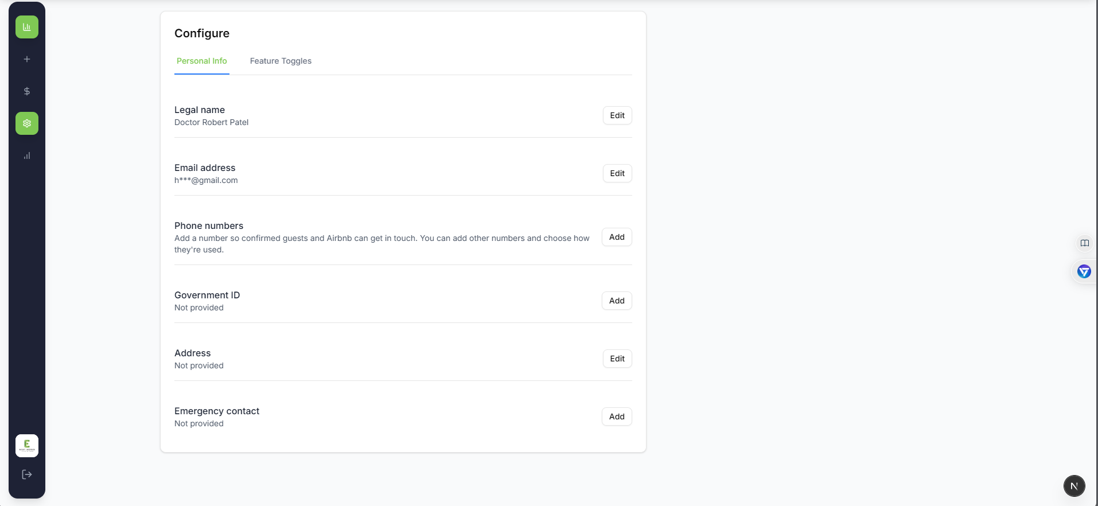The width and height of the screenshot is (1098, 506).
Task: Edit the Email address
Action: (x=617, y=173)
